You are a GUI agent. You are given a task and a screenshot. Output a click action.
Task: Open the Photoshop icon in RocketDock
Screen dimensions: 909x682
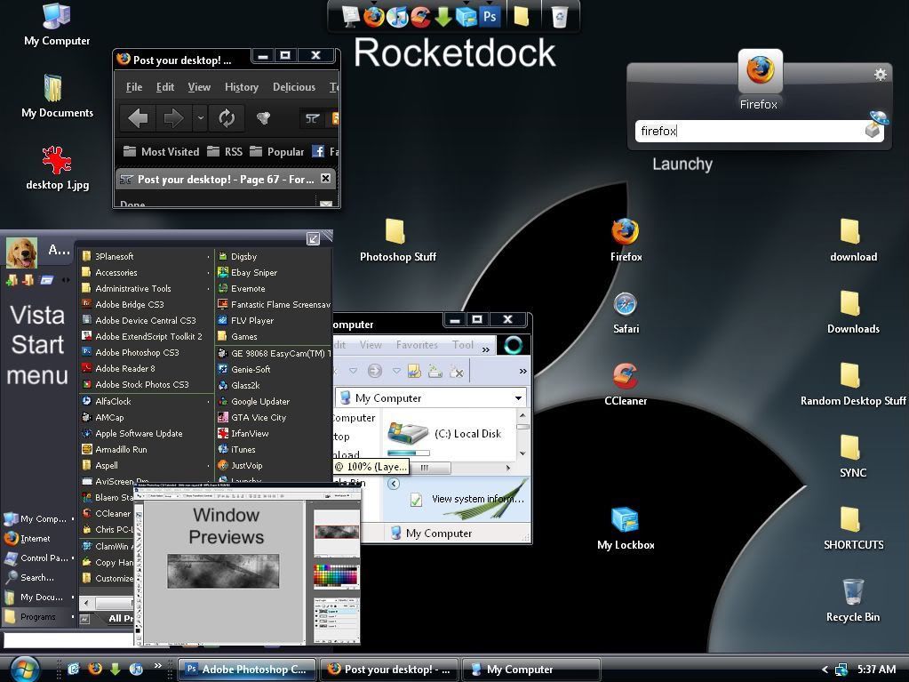pos(490,16)
